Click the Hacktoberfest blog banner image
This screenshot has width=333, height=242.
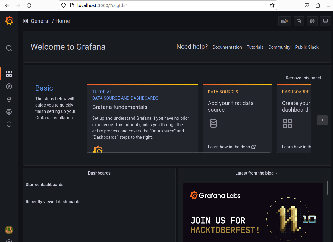tap(253, 212)
